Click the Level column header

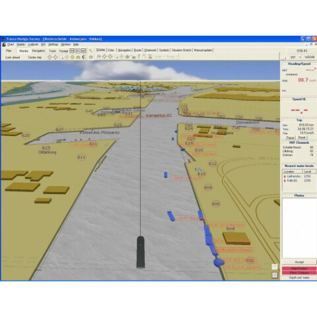click(x=309, y=172)
